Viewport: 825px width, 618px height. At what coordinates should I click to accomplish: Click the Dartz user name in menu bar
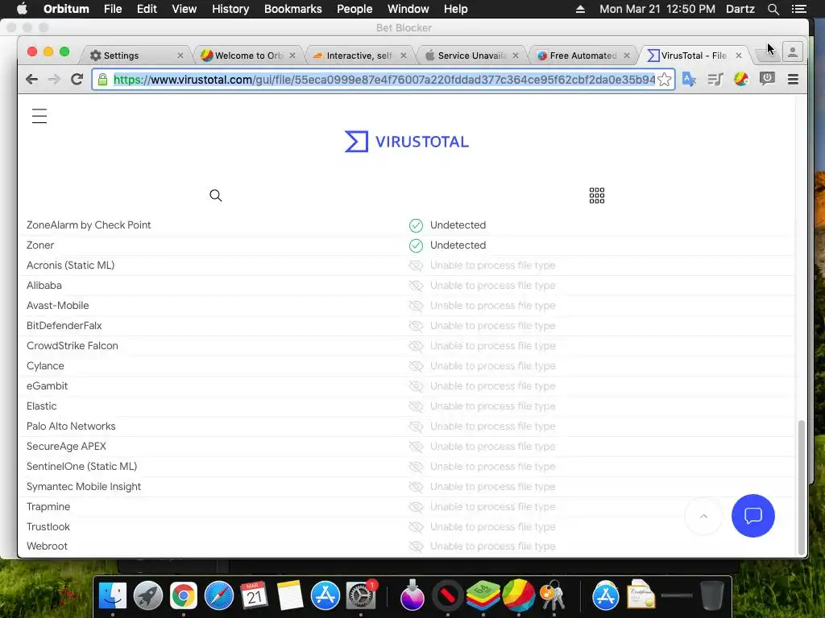tap(740, 9)
